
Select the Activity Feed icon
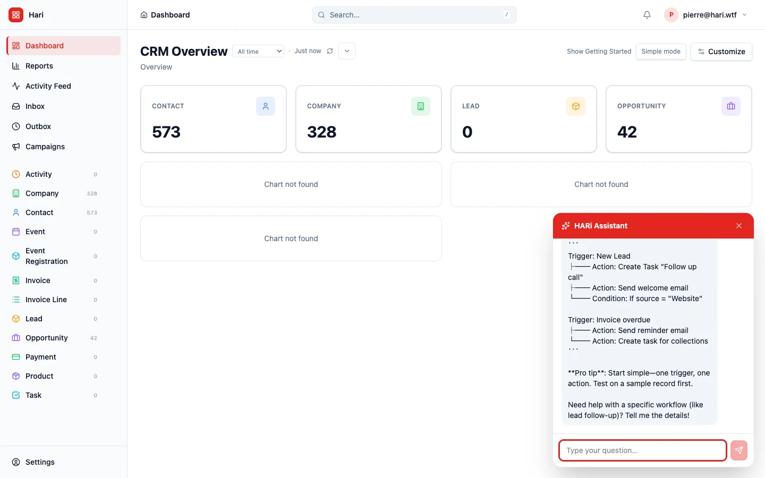[15, 86]
